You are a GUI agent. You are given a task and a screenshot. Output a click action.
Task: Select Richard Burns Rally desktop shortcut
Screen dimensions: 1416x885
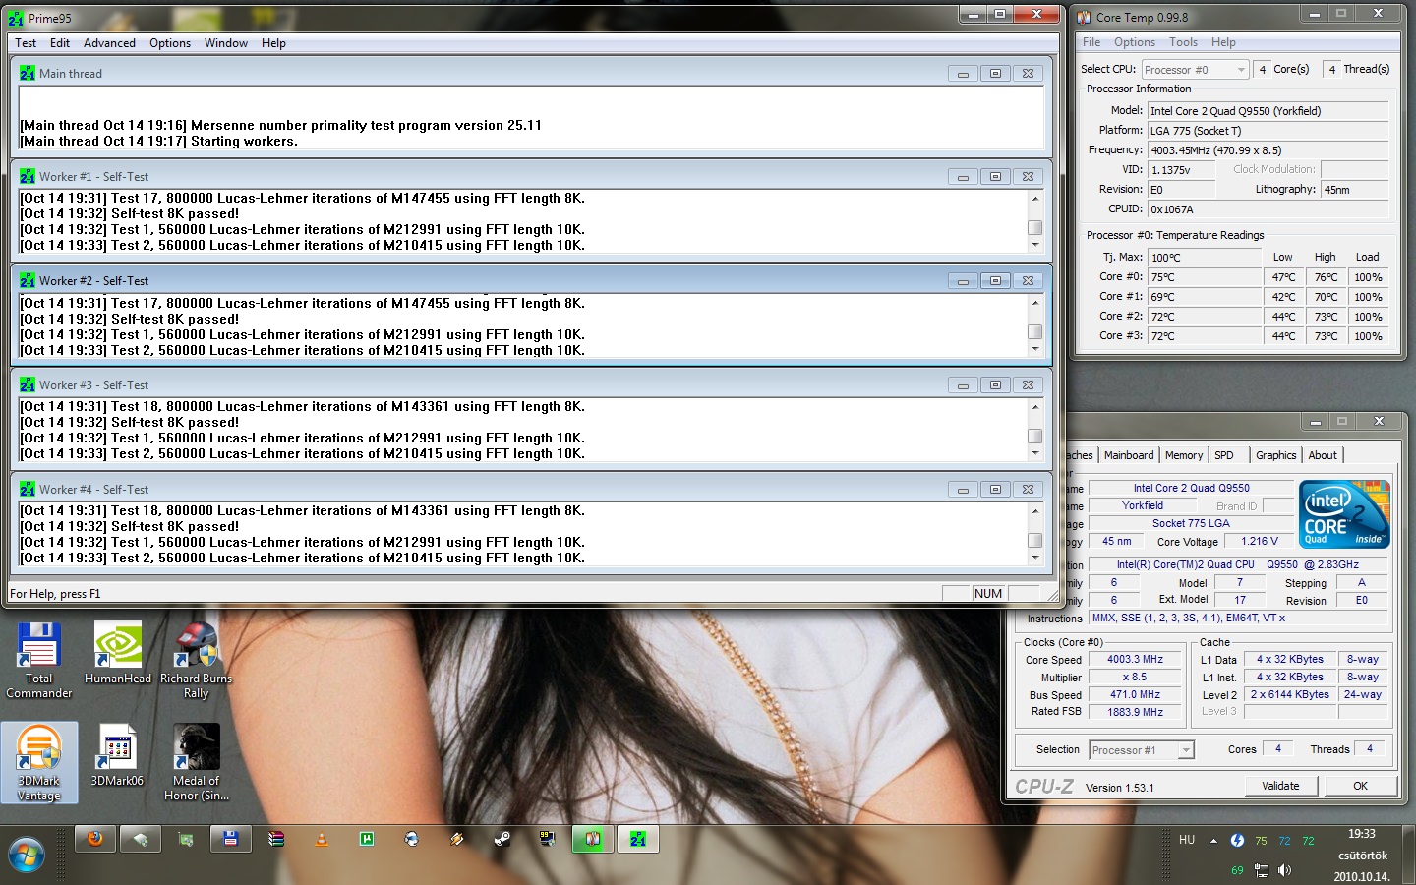pos(196,661)
